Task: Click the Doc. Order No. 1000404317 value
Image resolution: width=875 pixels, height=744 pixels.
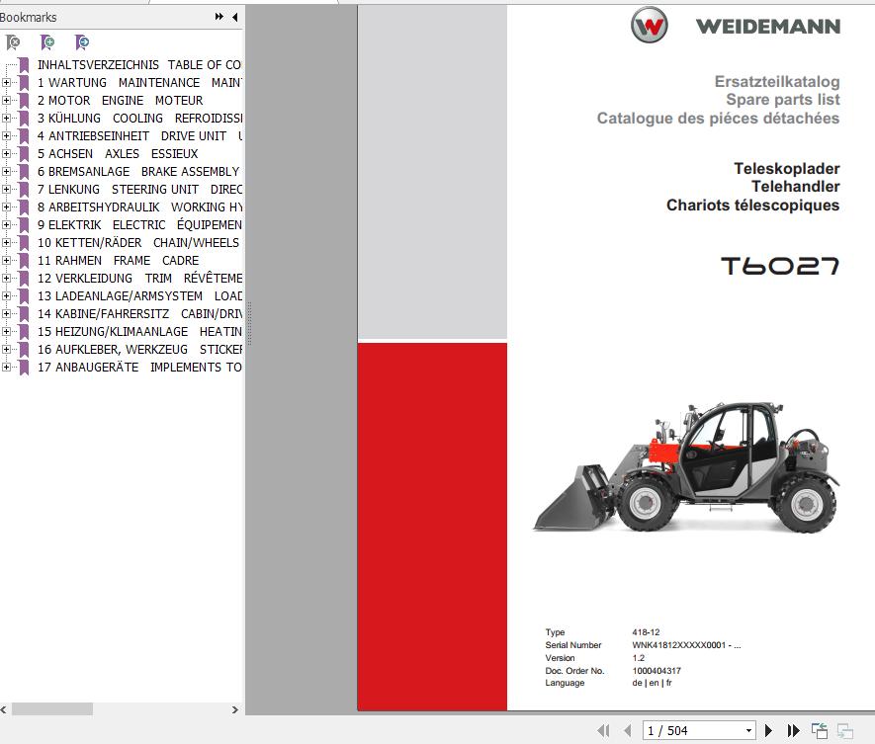Action: pos(656,670)
